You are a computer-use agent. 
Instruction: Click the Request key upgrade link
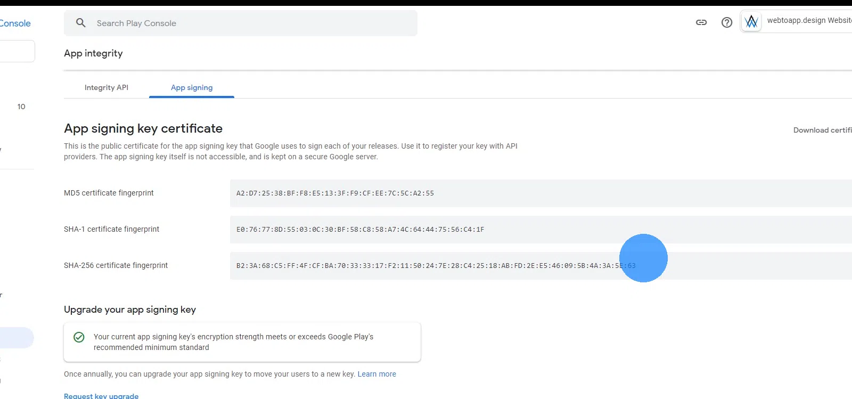click(x=101, y=395)
